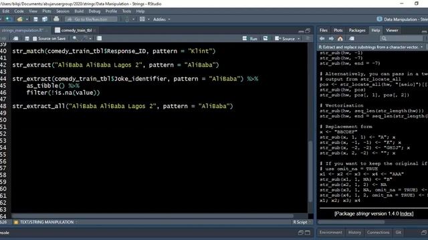428x240 pixels.
Task: Switch to the Environment tab
Action: (x=330, y=233)
